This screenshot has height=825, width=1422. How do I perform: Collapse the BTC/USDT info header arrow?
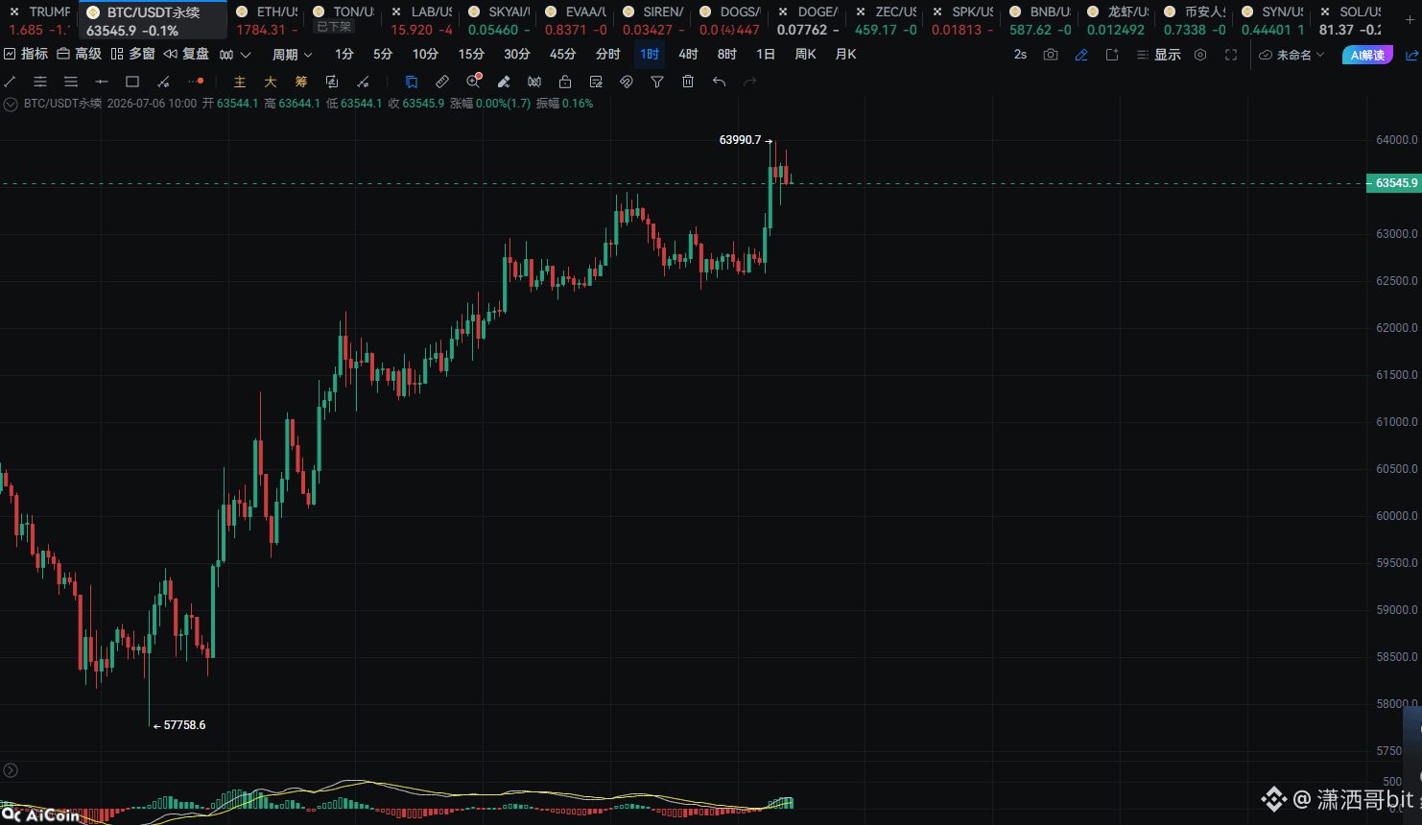click(11, 104)
